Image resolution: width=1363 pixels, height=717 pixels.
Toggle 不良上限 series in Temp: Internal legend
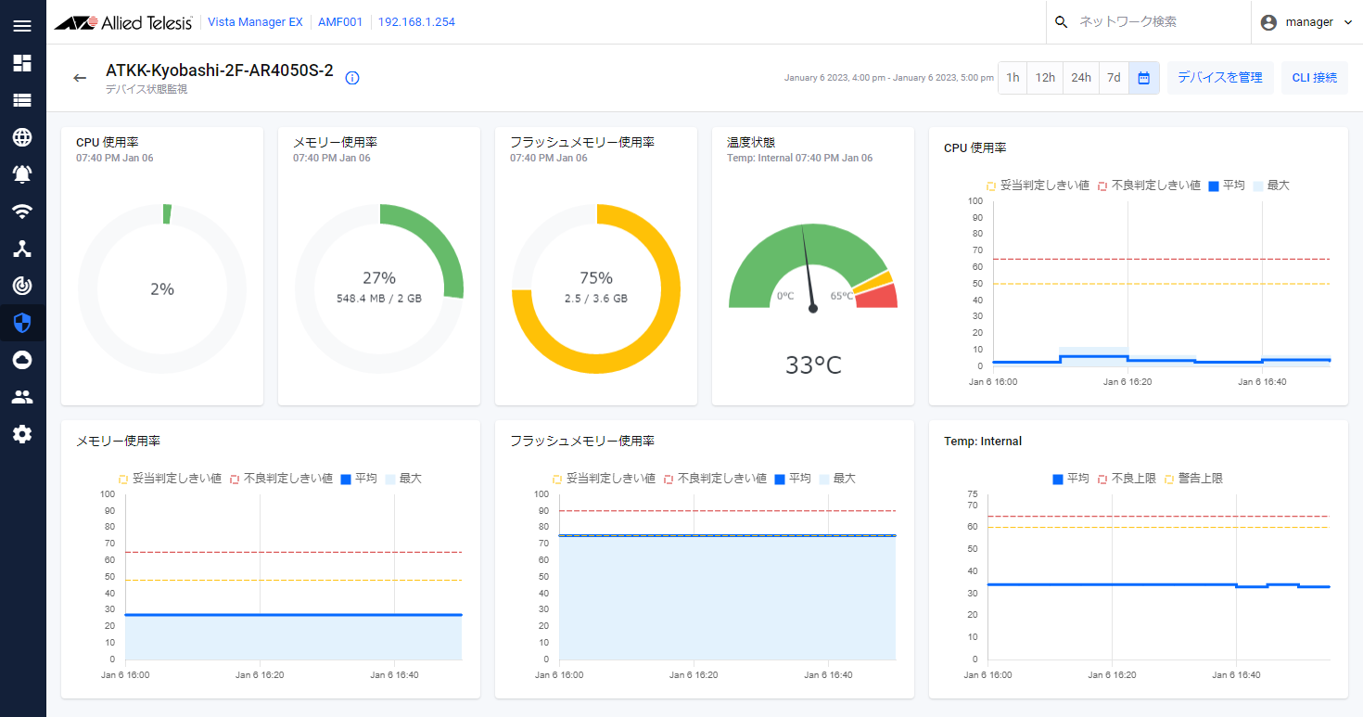[x=1128, y=479]
